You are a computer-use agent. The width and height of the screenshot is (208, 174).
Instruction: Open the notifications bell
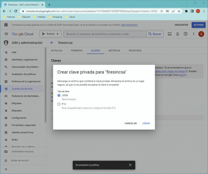tap(177, 34)
